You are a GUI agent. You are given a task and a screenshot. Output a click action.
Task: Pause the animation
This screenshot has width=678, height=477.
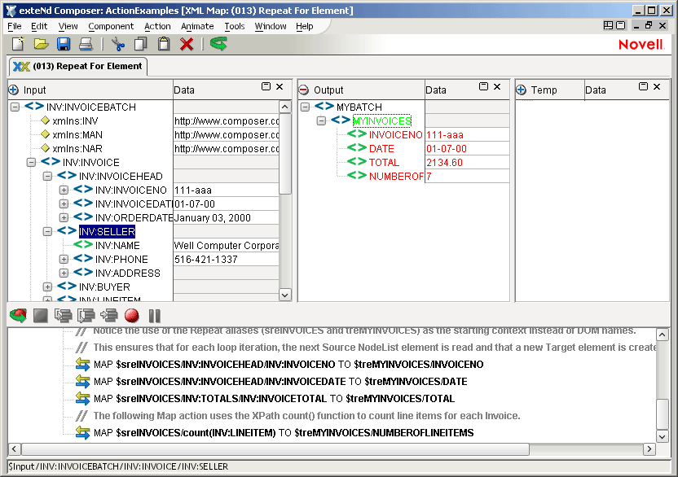pos(155,316)
